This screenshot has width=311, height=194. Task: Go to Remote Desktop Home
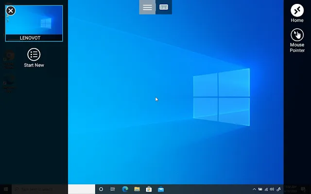297,13
